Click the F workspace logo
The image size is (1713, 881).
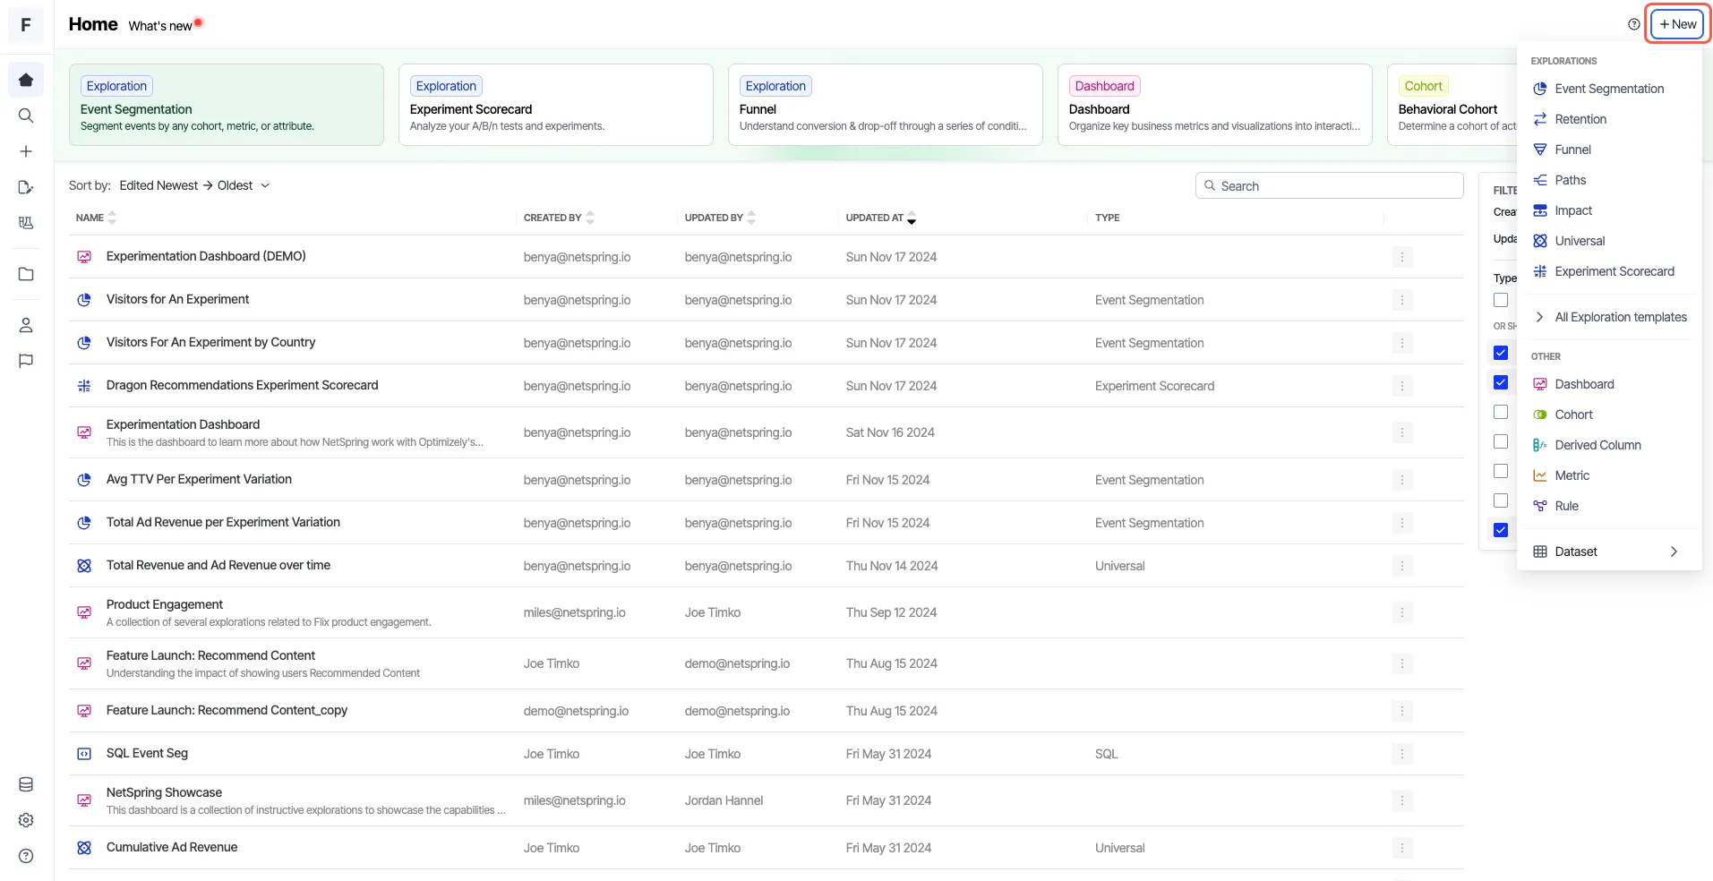[26, 24]
